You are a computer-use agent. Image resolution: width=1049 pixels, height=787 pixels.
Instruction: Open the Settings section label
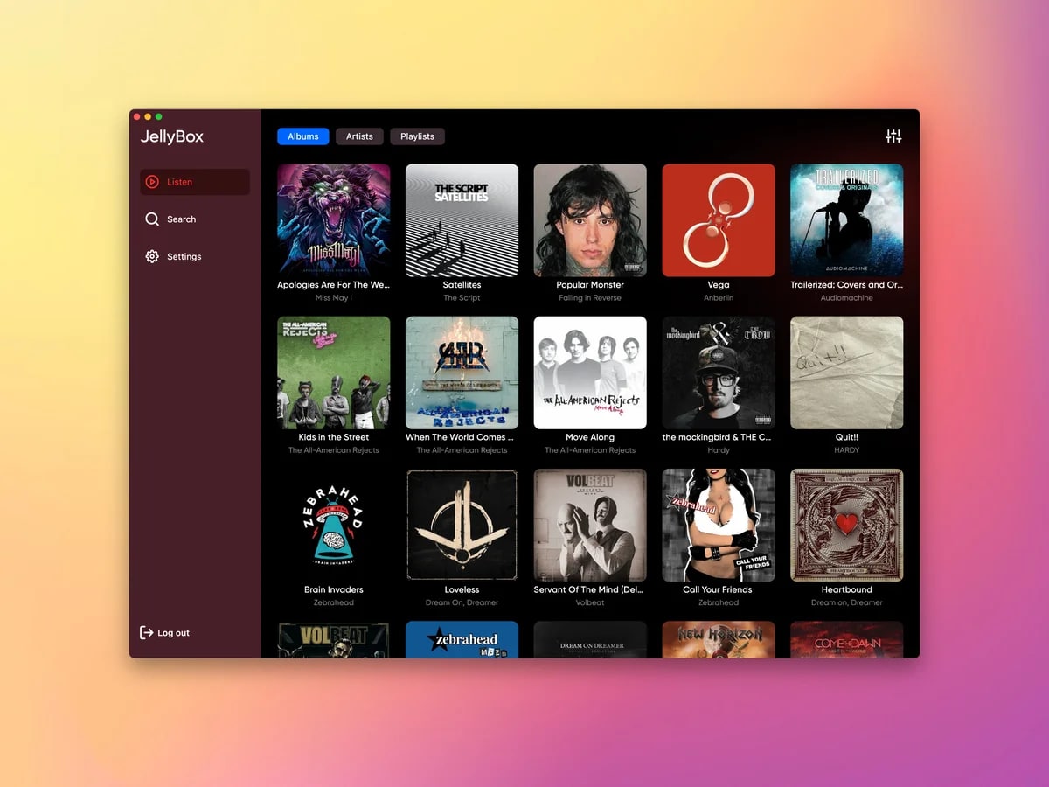pos(184,257)
